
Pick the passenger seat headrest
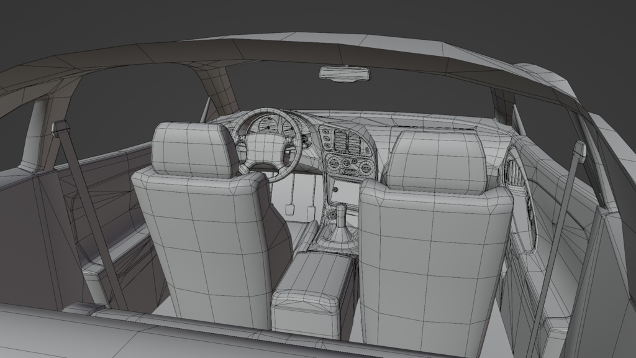437,162
